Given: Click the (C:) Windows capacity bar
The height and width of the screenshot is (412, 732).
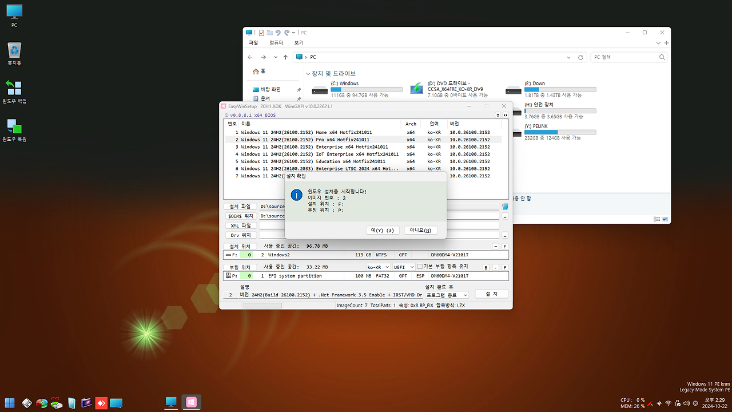Looking at the screenshot, I should pyautogui.click(x=367, y=89).
